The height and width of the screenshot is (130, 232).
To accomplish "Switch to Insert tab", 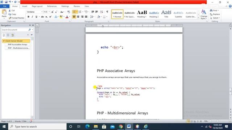I will point(25,6).
